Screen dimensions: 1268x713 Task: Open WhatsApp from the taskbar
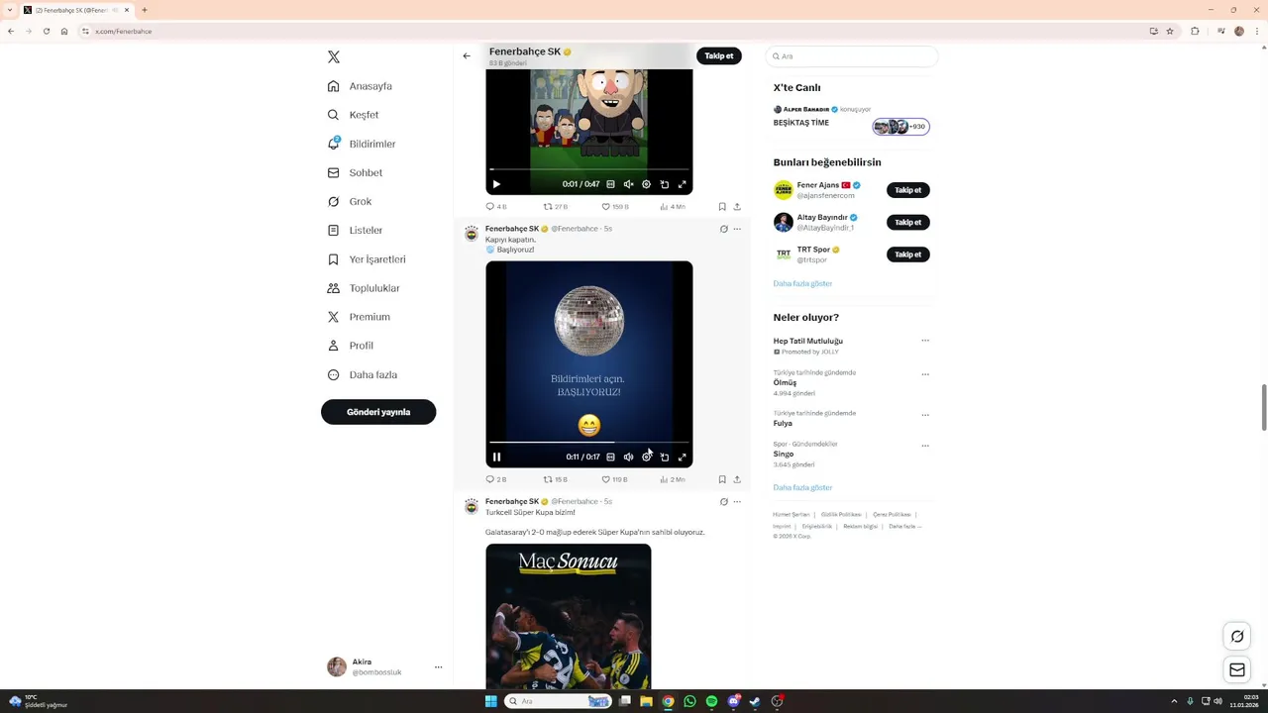coord(689,701)
